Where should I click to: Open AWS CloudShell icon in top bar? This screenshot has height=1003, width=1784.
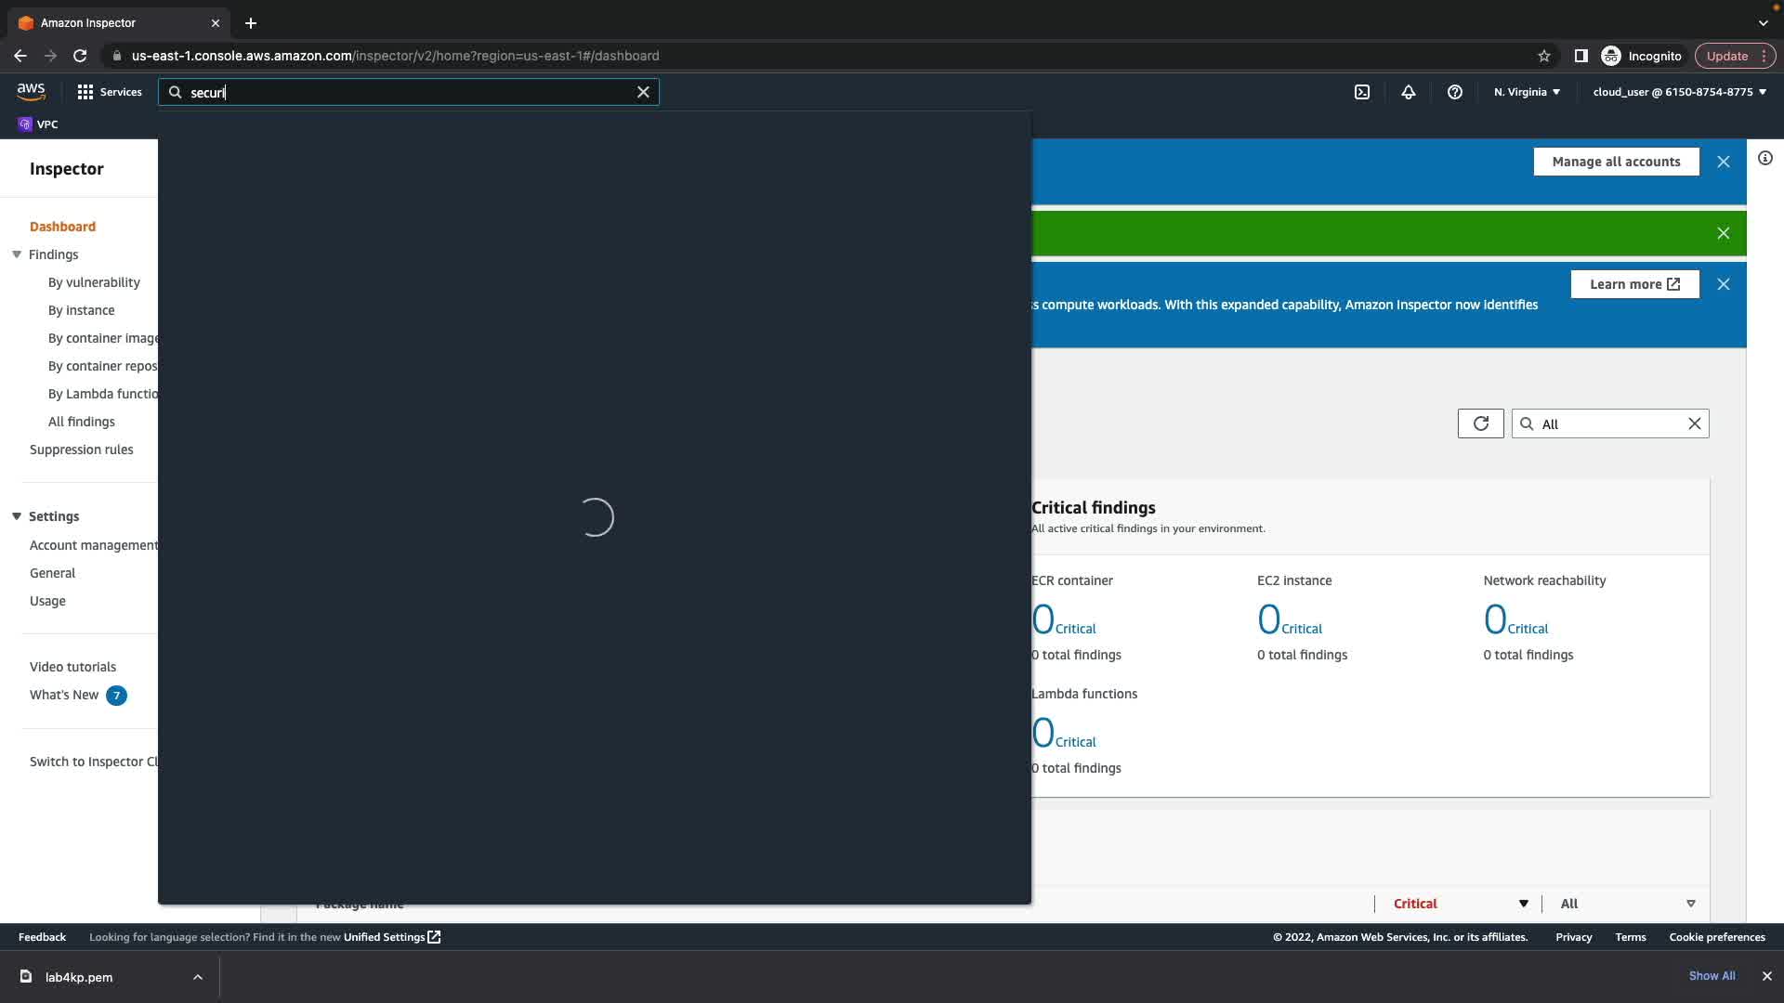click(1362, 92)
